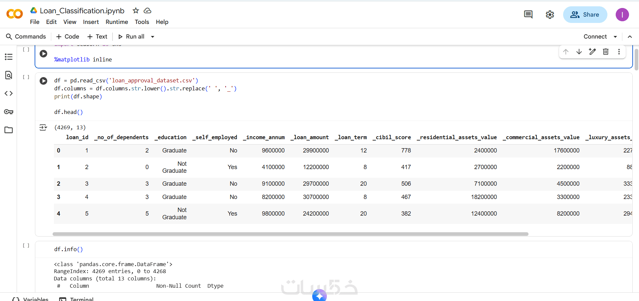639x301 pixels.
Task: Click the _education column header
Action: (170, 137)
